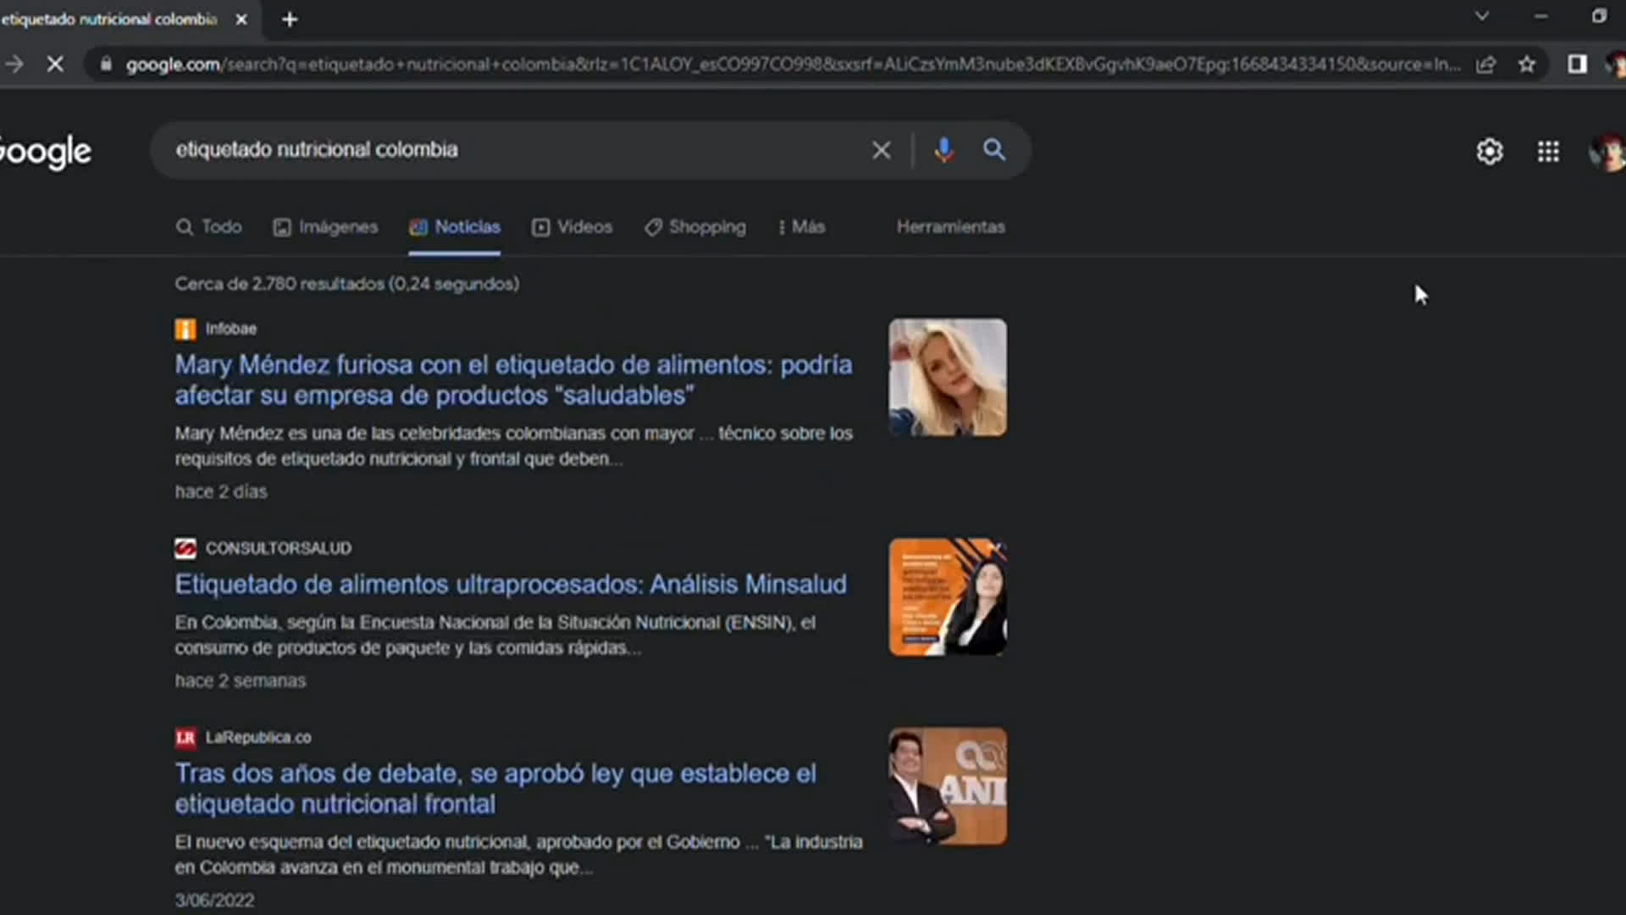
Task: Open Google settings gear icon
Action: 1489,152
